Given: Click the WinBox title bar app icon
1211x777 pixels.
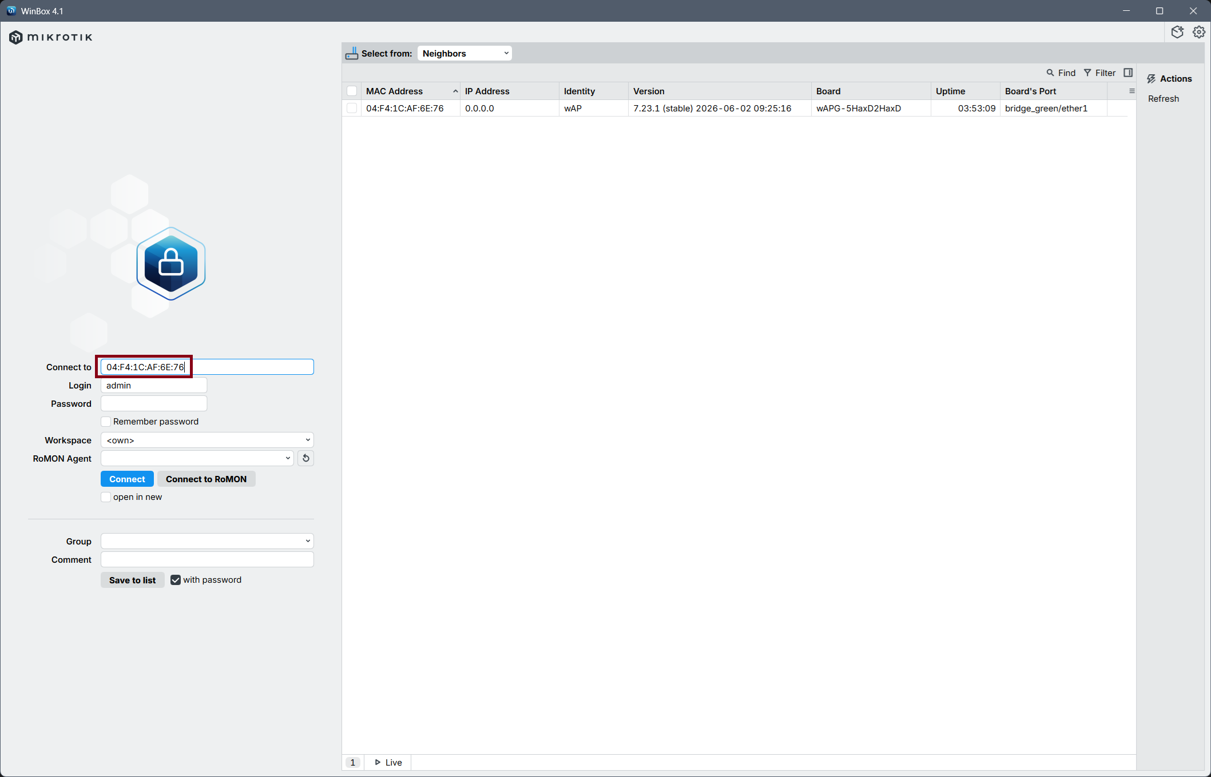Looking at the screenshot, I should [11, 11].
